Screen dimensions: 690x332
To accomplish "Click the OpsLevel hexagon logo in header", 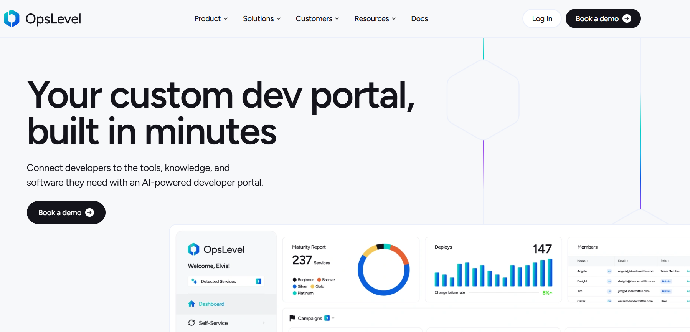I will [x=12, y=18].
